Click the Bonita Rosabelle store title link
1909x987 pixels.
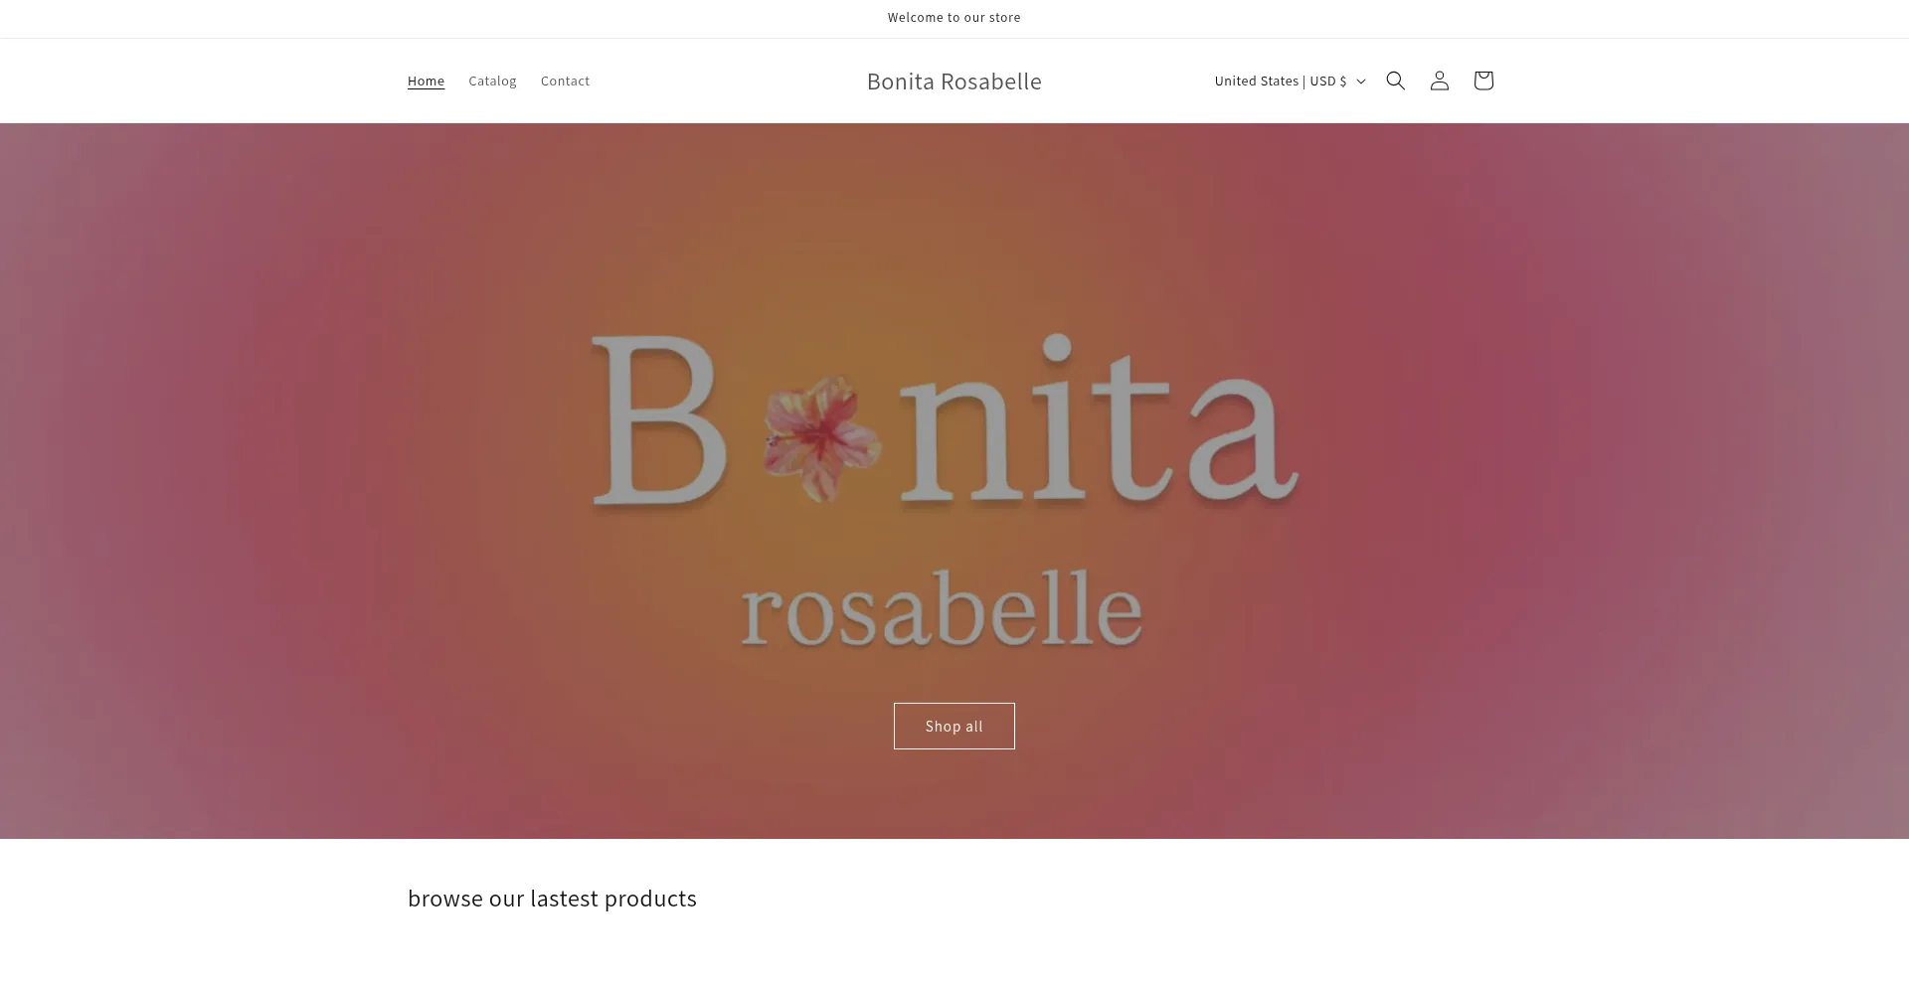point(954,82)
